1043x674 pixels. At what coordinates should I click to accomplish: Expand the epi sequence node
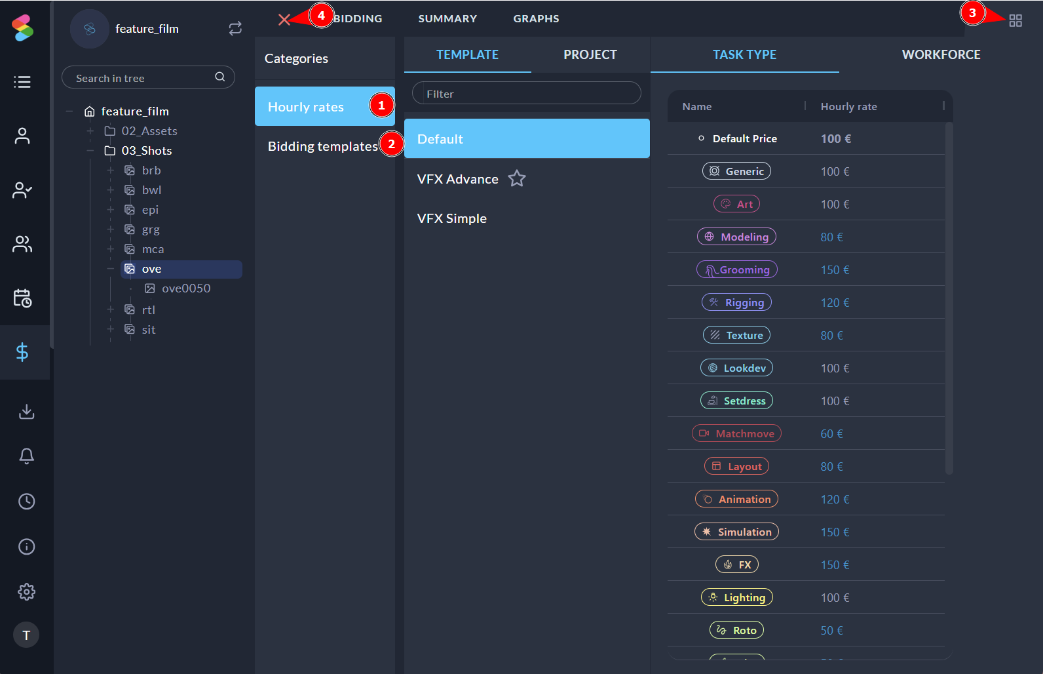pyautogui.click(x=111, y=210)
